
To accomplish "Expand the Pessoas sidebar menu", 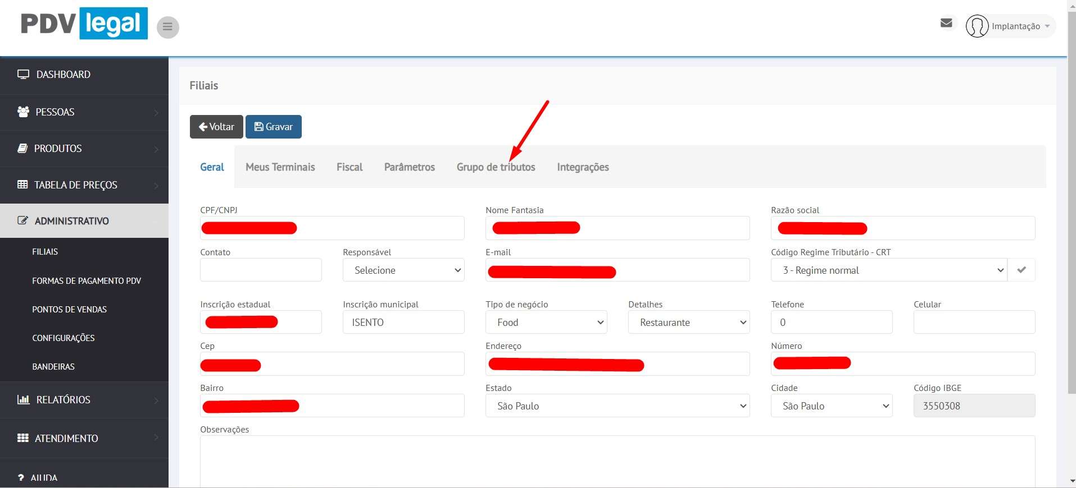I will (x=55, y=112).
